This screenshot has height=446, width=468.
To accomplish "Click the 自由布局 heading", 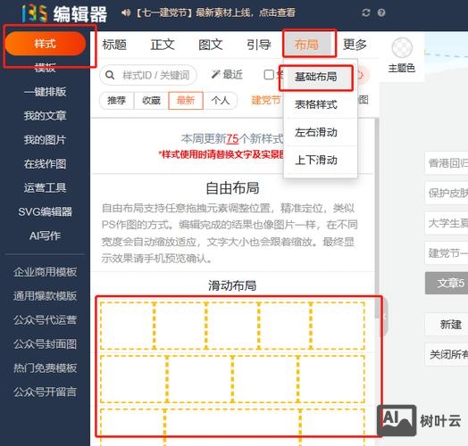I will (x=232, y=188).
